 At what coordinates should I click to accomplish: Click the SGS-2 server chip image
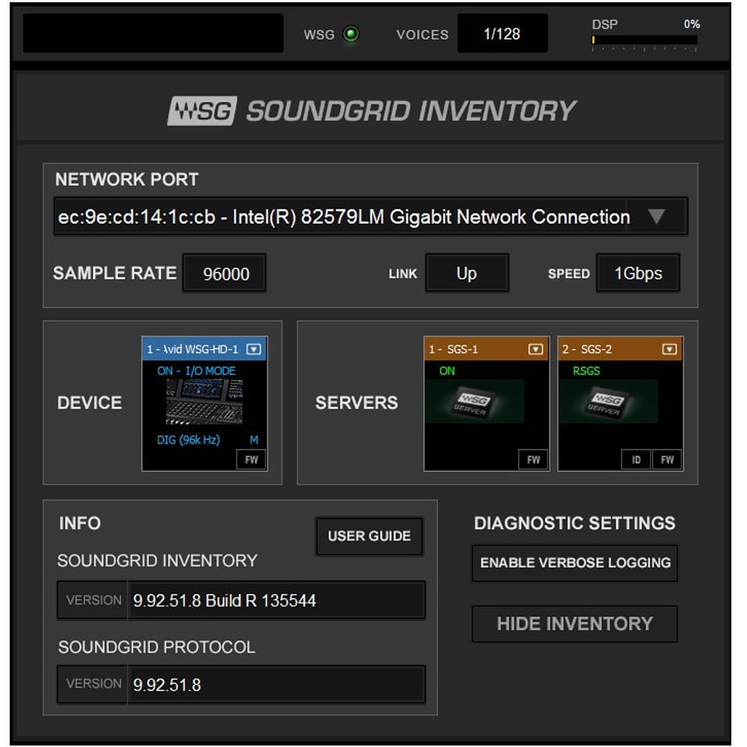[608, 402]
